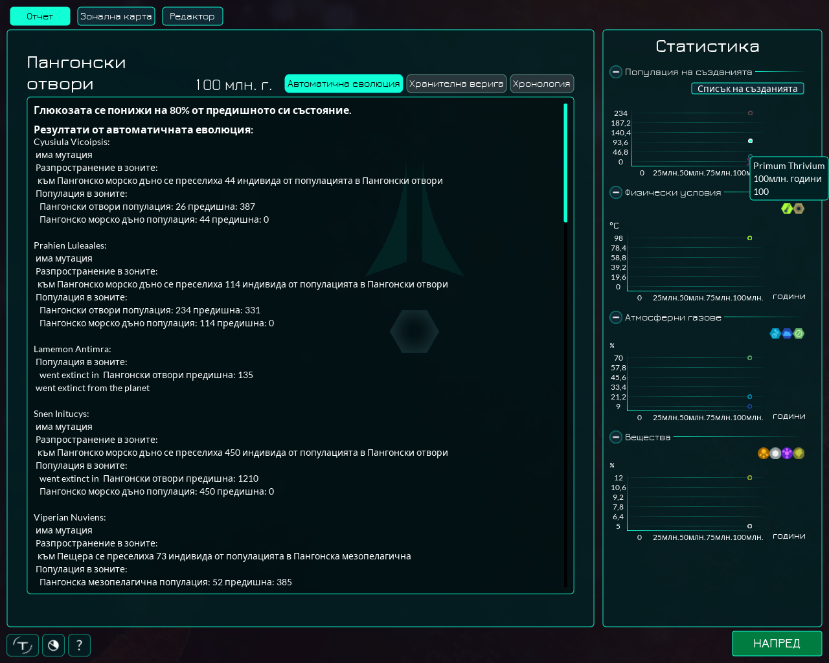Click the dark blue carbon dioxide cloud icon
The height and width of the screenshot is (663, 829).
[786, 333]
